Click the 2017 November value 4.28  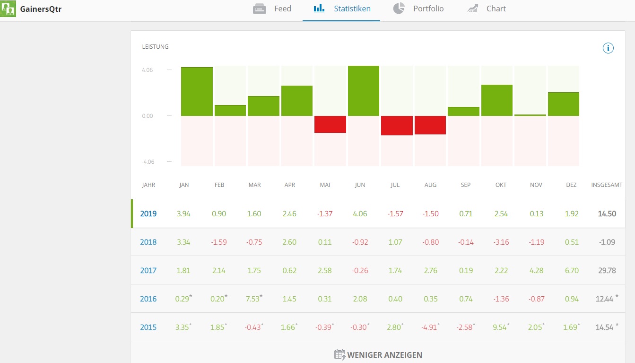pos(536,270)
